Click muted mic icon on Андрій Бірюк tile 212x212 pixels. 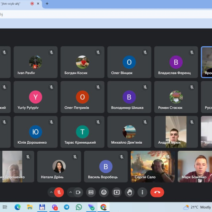coord(192,122)
